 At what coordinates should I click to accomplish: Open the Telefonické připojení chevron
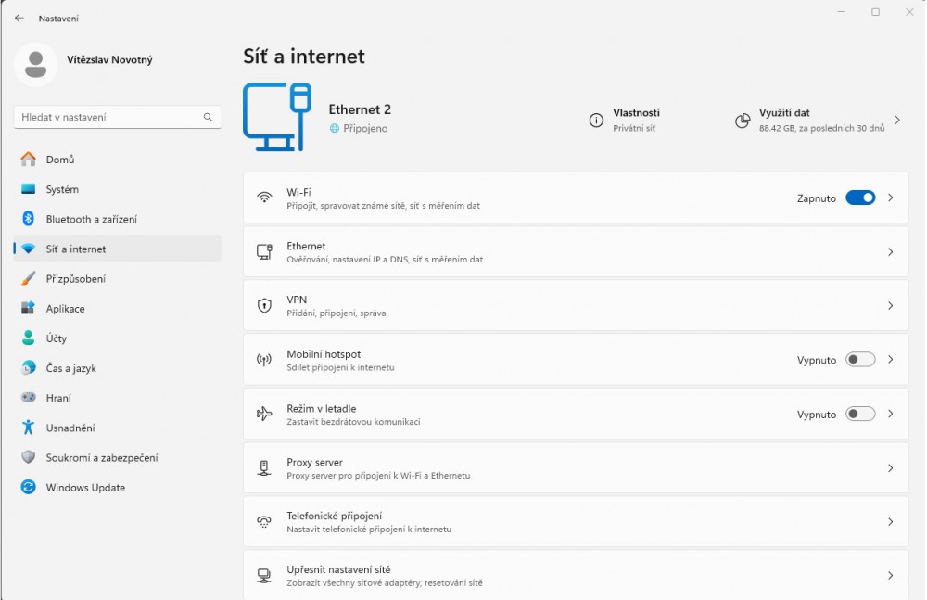[890, 522]
